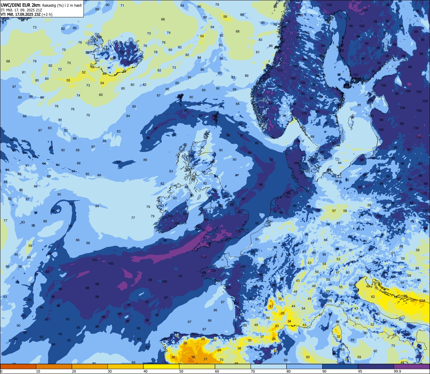This screenshot has height=374, width=430.
Task: Click the 'IT: Mið. 17. 09. 2025 21Z' init time
Action: tap(21, 10)
